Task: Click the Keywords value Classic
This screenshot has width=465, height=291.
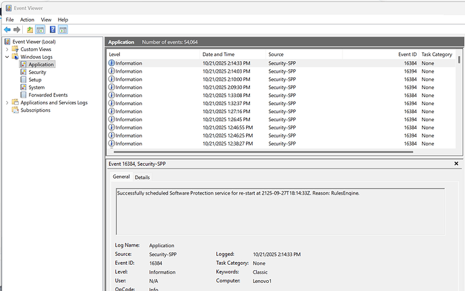Action: (x=260, y=272)
